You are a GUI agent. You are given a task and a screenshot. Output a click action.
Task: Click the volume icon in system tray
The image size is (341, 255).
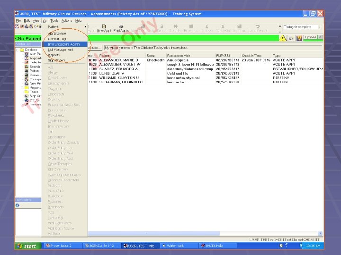pyautogui.click(x=301, y=246)
